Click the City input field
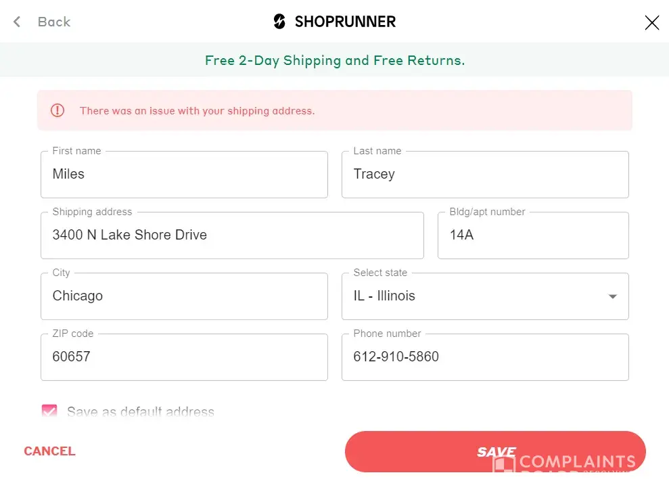Screen dimensions: 669x498 184,296
